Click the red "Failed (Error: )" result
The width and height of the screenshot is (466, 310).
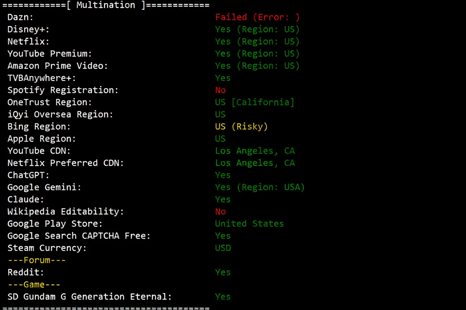coord(258,17)
